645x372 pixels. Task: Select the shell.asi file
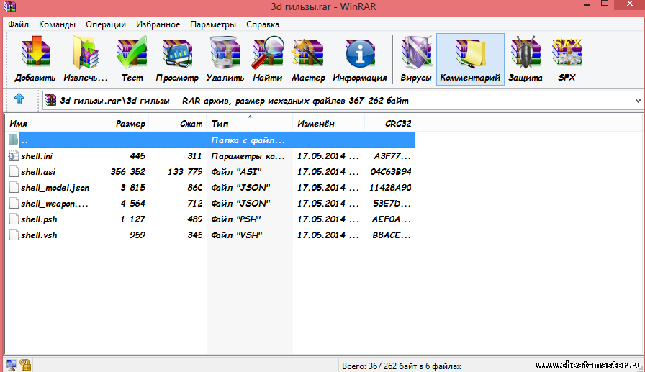point(38,171)
